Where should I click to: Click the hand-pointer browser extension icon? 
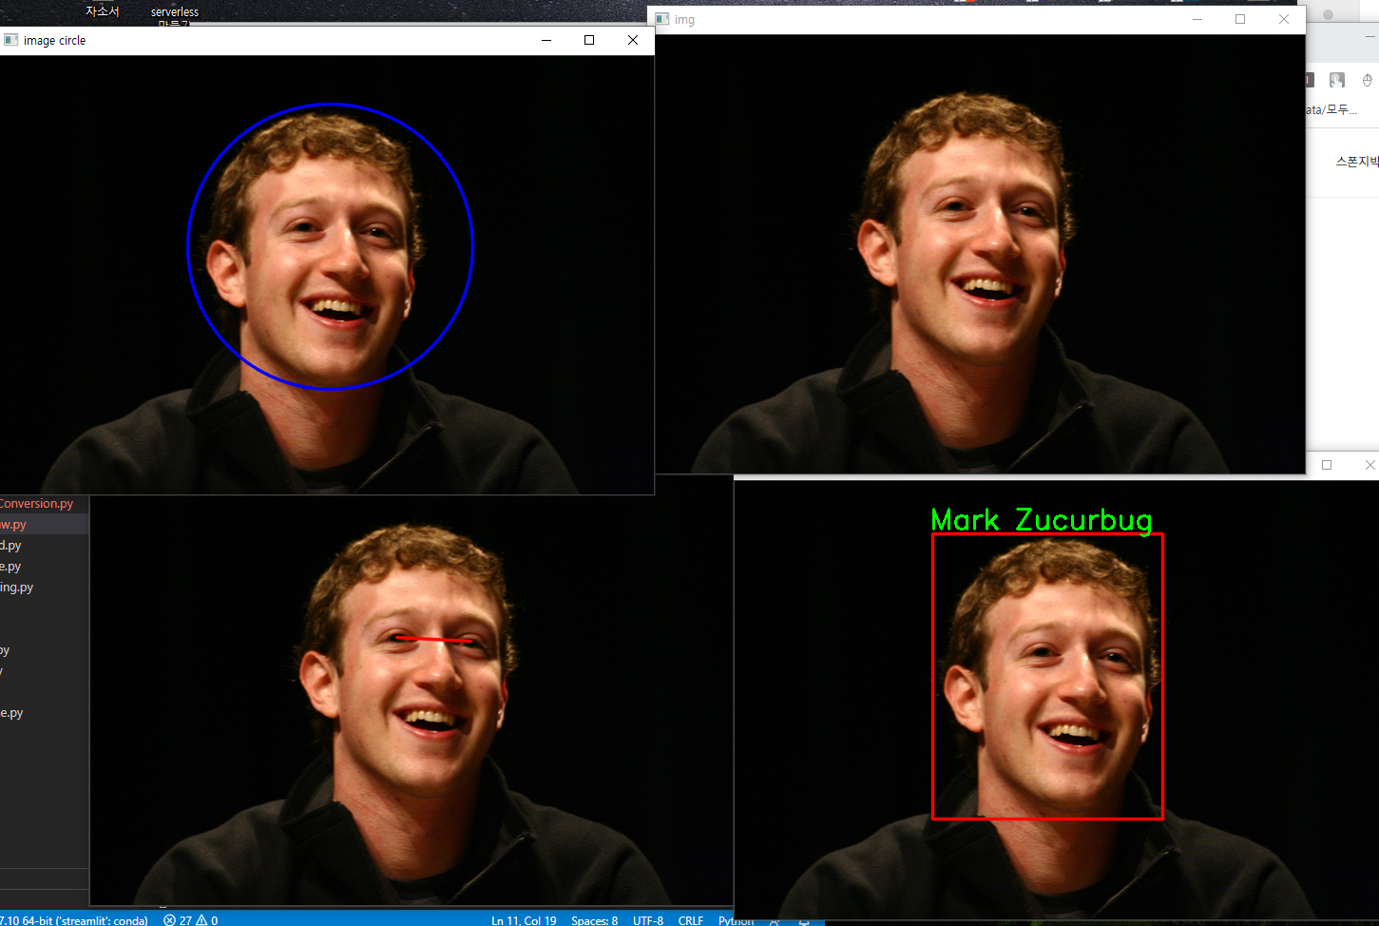(1337, 80)
